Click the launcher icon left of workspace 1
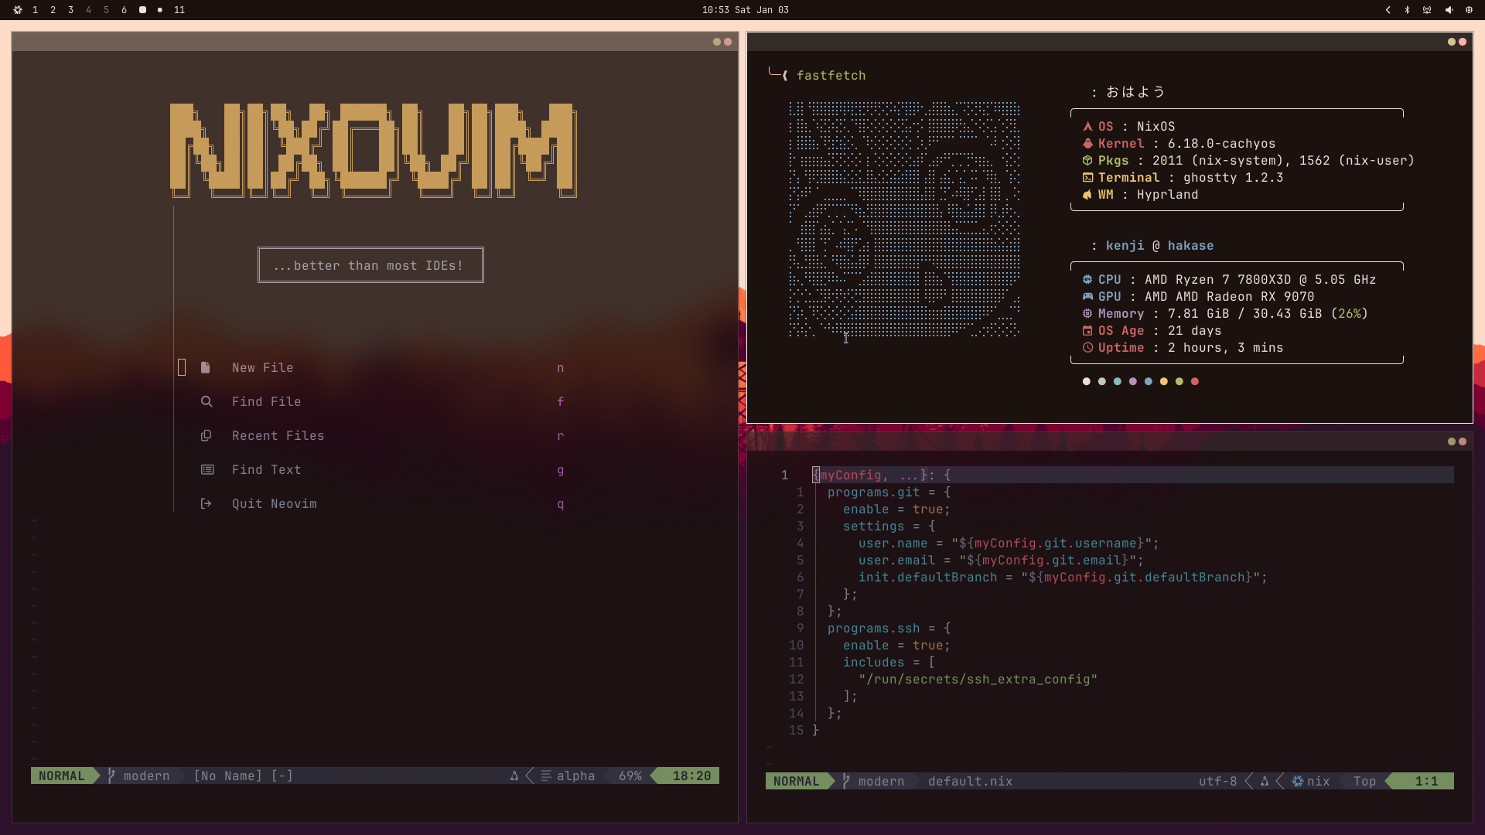Screen dimensions: 1485x835 pyautogui.click(x=18, y=10)
